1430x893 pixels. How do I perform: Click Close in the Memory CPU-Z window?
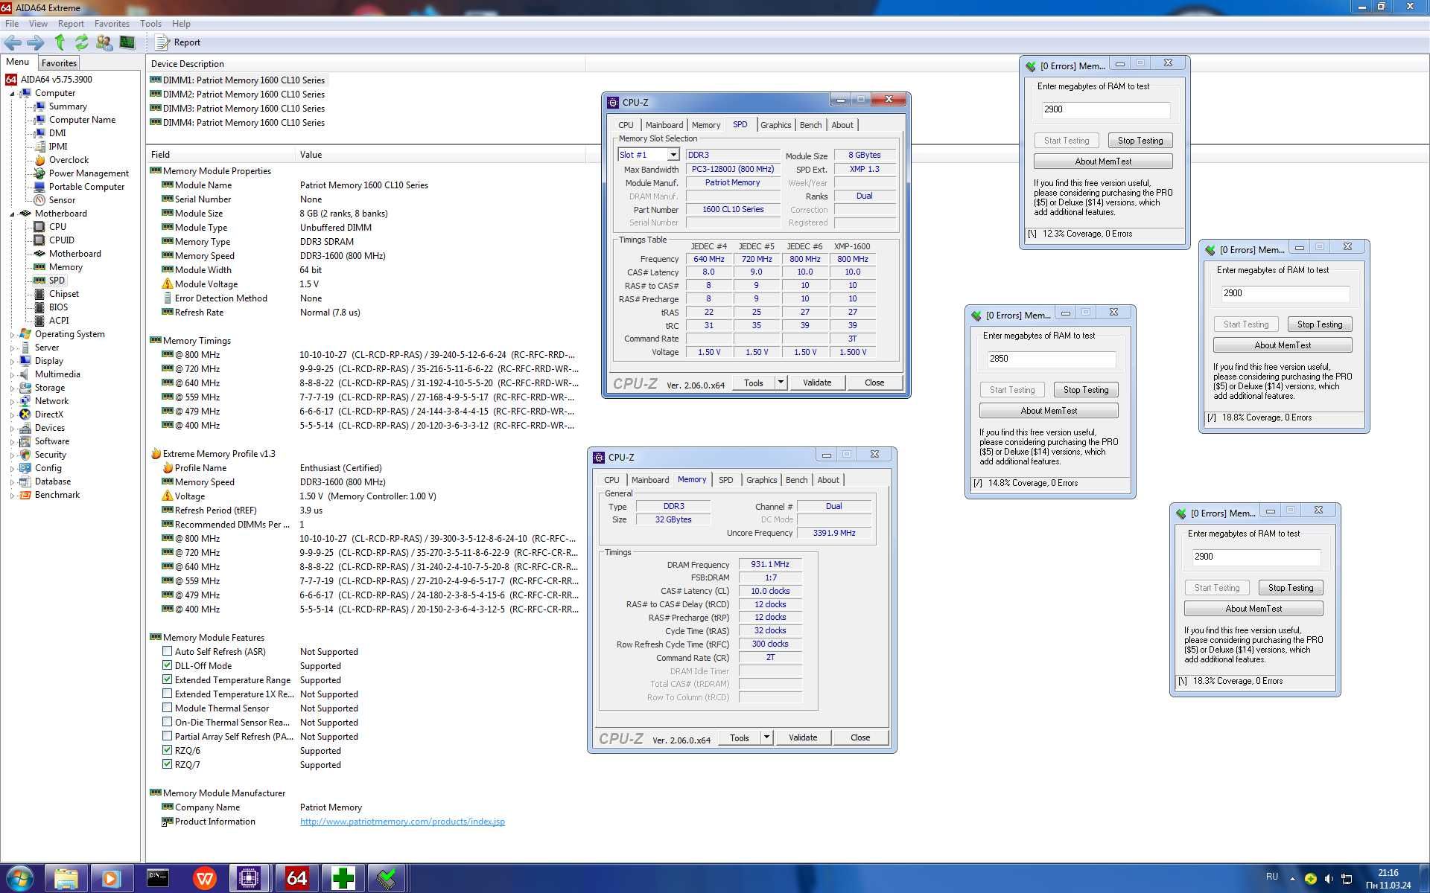point(859,737)
